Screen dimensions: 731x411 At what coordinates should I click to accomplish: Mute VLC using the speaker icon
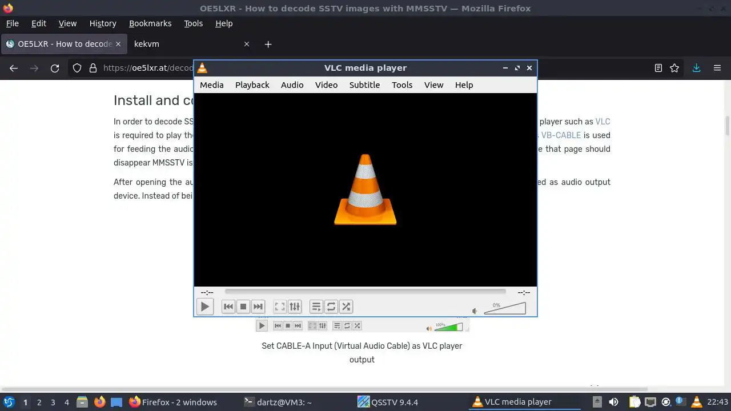click(475, 311)
